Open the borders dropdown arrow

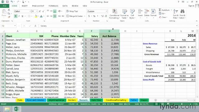click(32, 16)
